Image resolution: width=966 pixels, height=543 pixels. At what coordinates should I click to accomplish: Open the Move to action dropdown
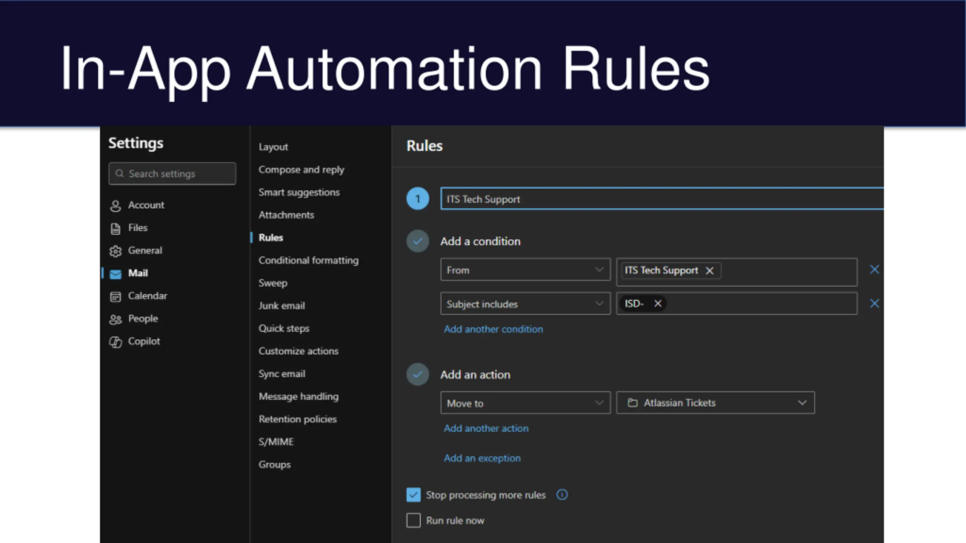[525, 403]
